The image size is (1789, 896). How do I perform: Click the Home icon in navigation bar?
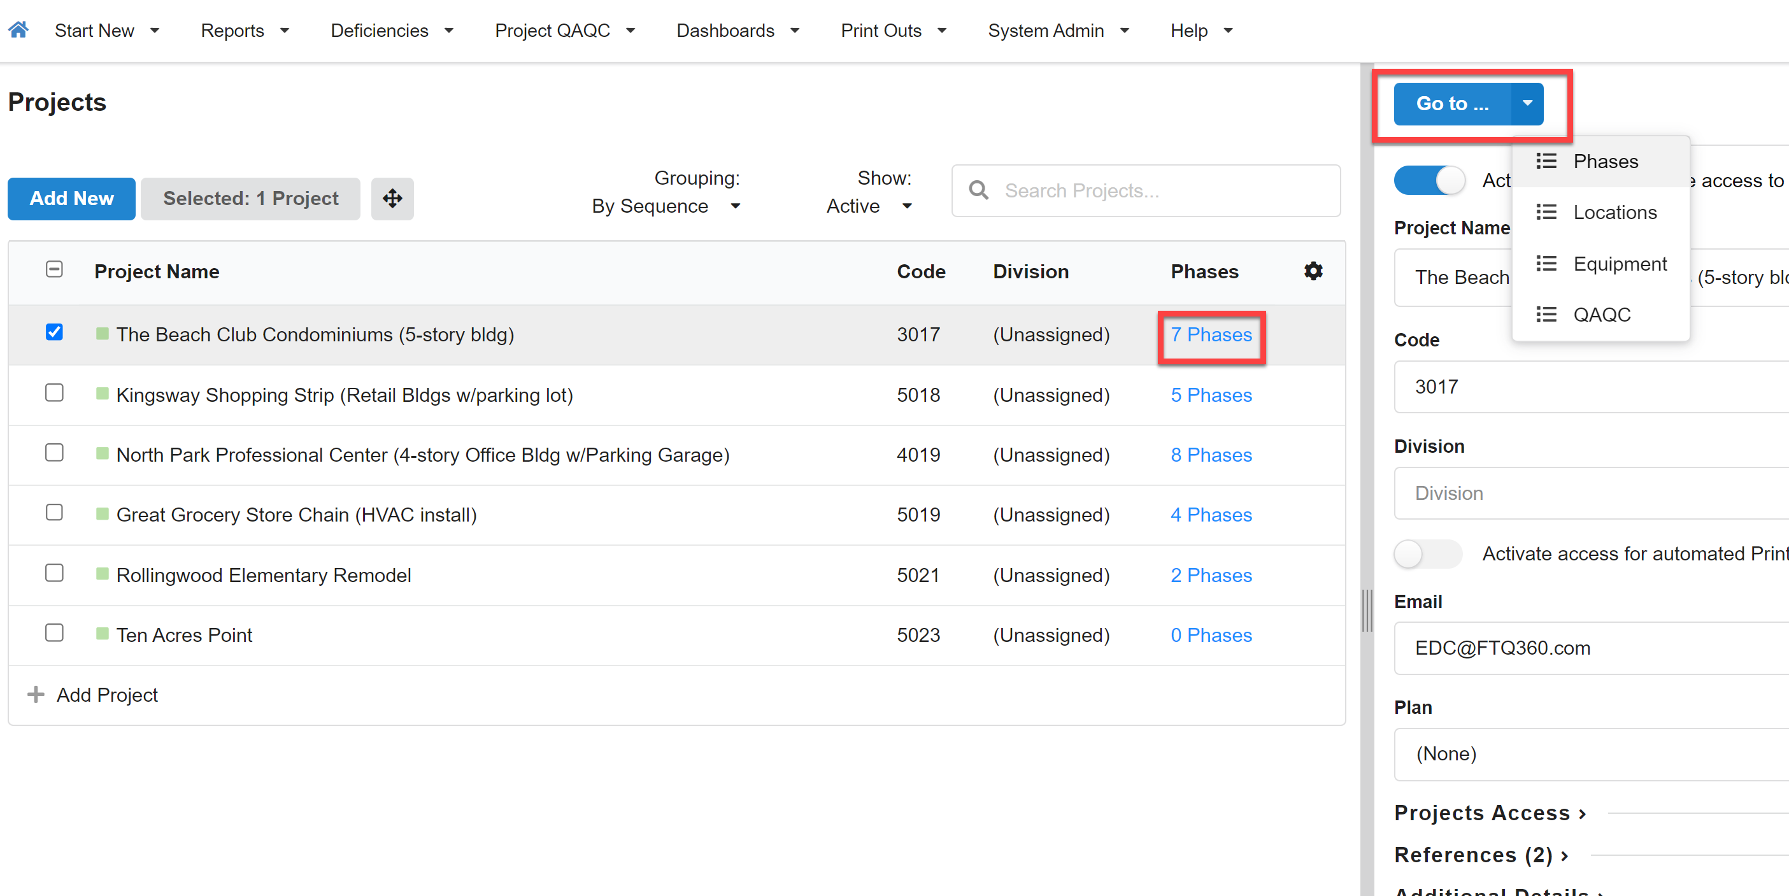click(x=18, y=30)
